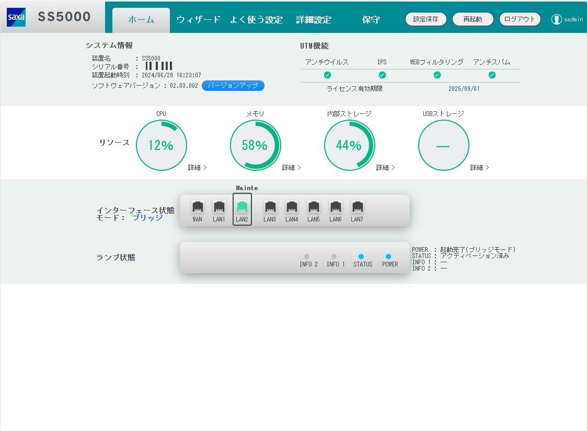587x431 pixels.
Task: Click the アンチウイルス status check icon
Action: pyautogui.click(x=327, y=75)
